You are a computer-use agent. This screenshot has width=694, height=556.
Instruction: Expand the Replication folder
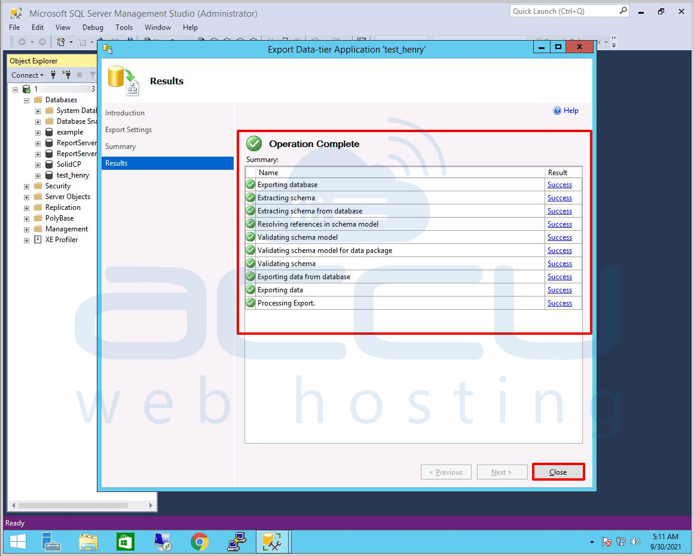point(26,208)
